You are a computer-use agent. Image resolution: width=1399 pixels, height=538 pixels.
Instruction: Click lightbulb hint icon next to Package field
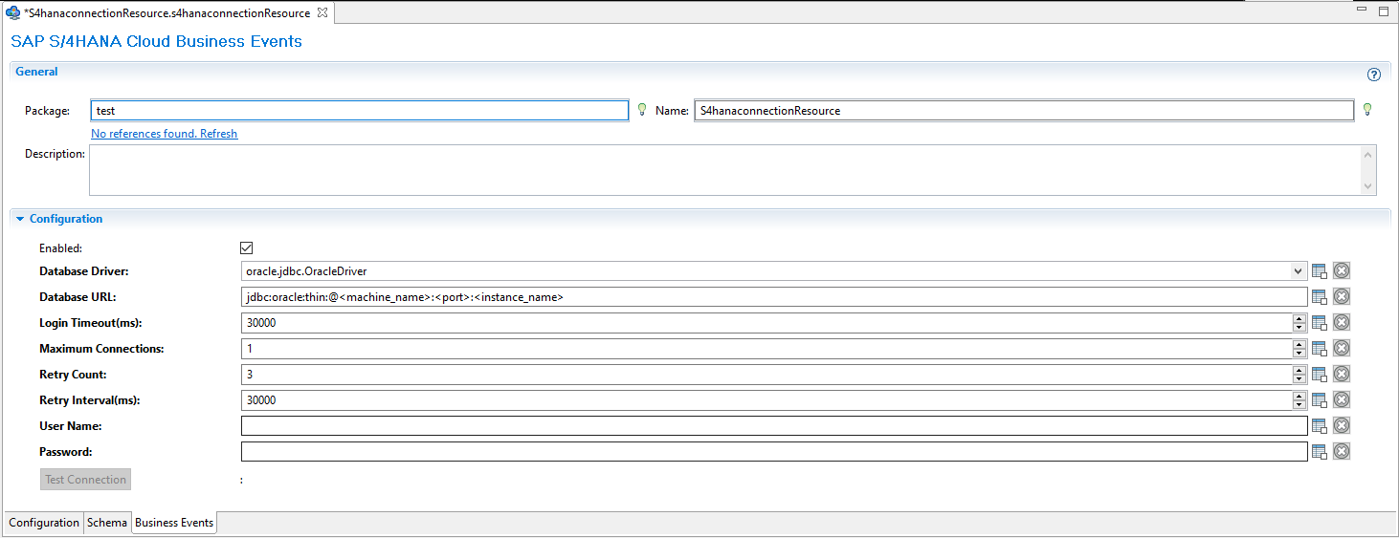(x=642, y=110)
